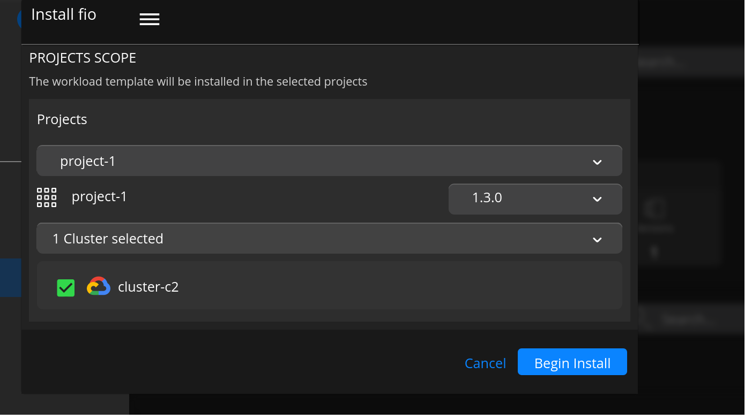Click the grid icon next to project-1

pyautogui.click(x=47, y=197)
